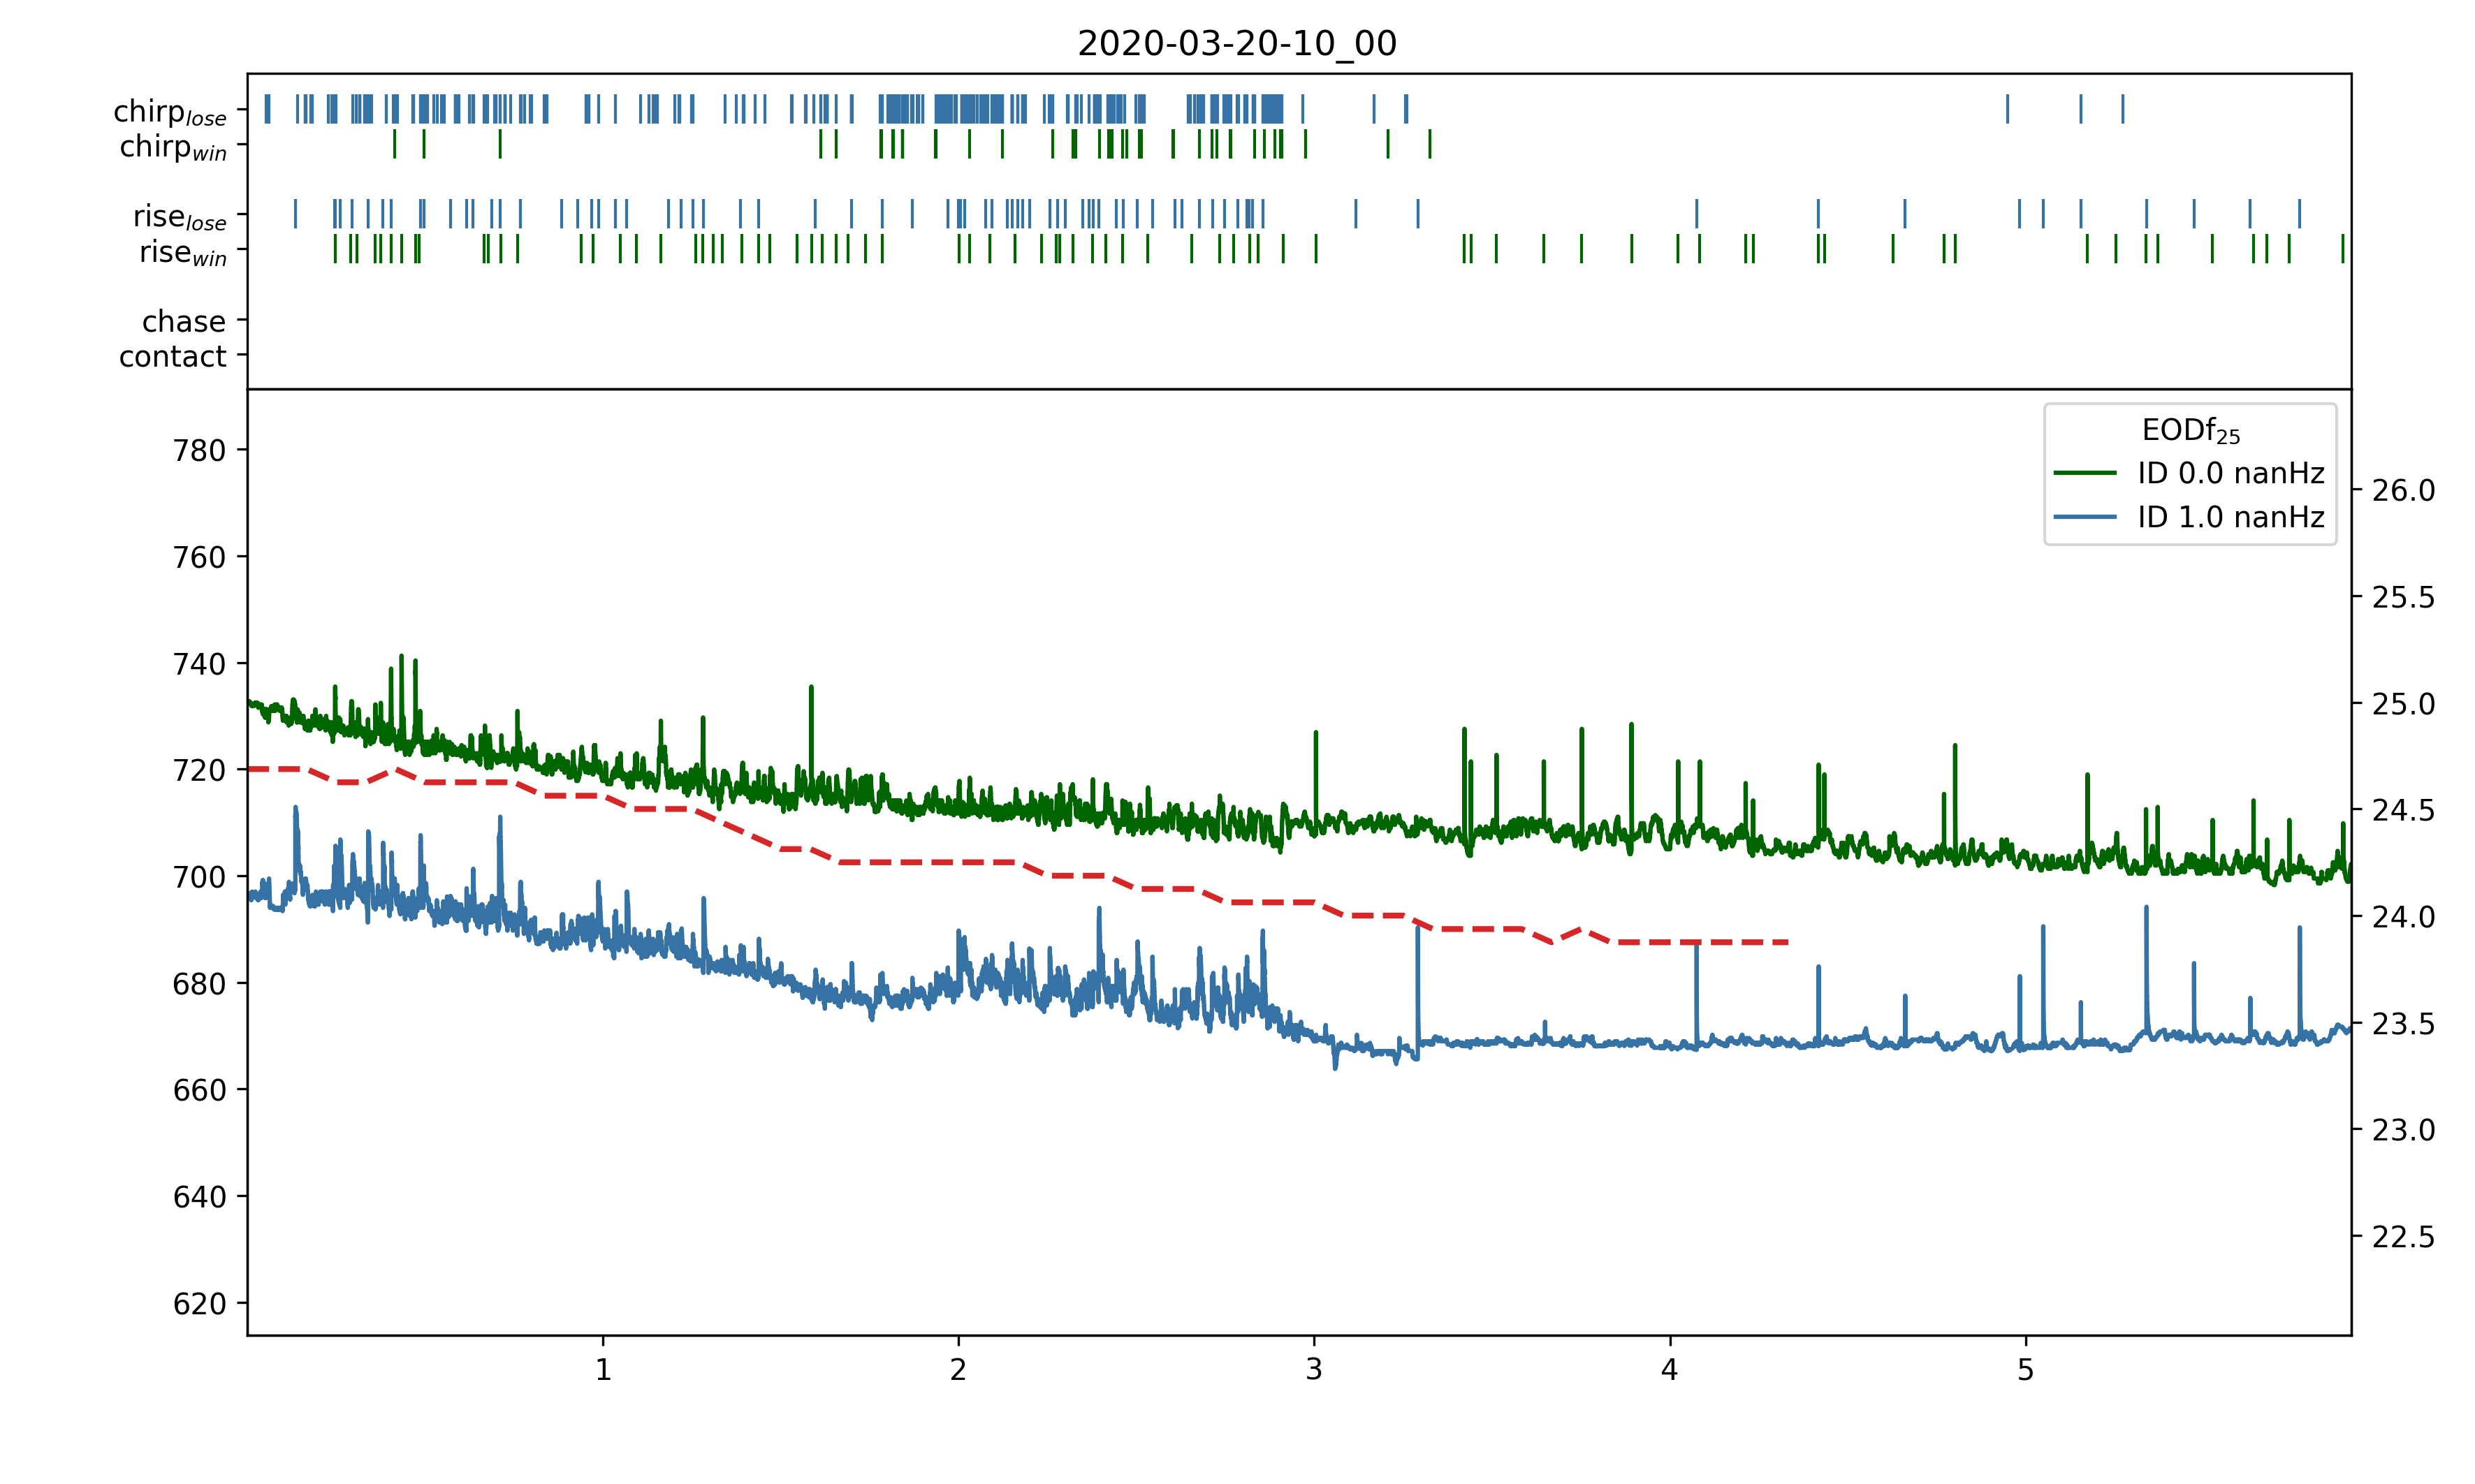The width and height of the screenshot is (2475, 1484).
Task: Click x-axis tick label 1
Action: 603,1370
